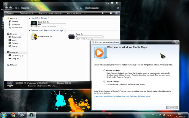
Task: Select the xTreme settings radio button
Action: click(x=104, y=70)
